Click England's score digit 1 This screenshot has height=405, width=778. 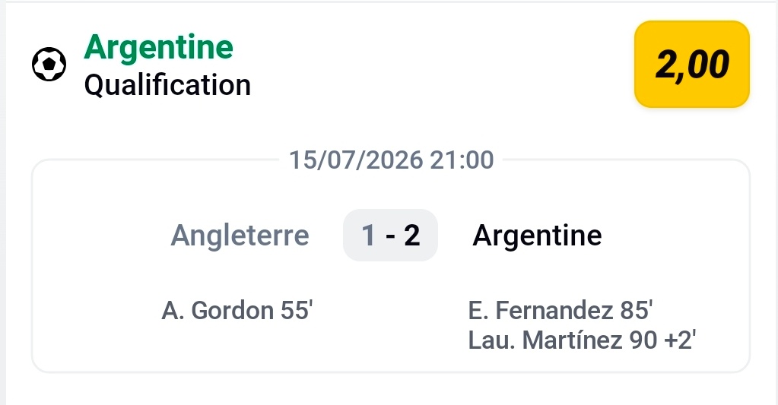point(368,236)
